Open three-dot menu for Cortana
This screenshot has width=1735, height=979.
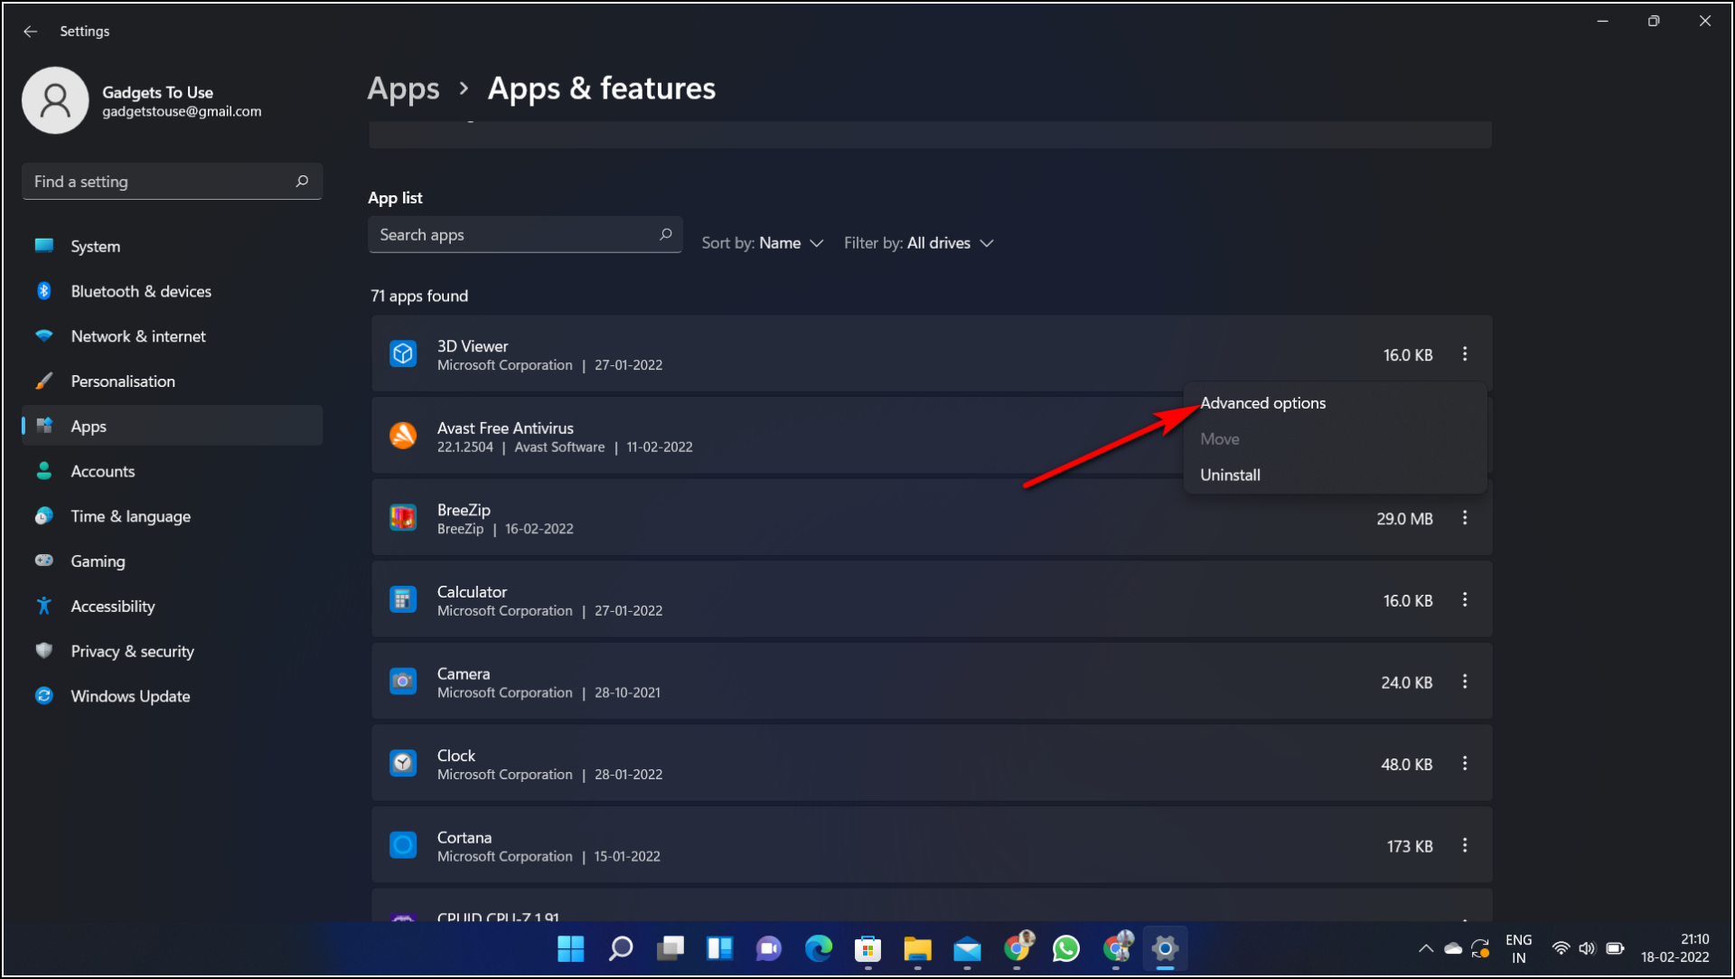pyautogui.click(x=1465, y=845)
